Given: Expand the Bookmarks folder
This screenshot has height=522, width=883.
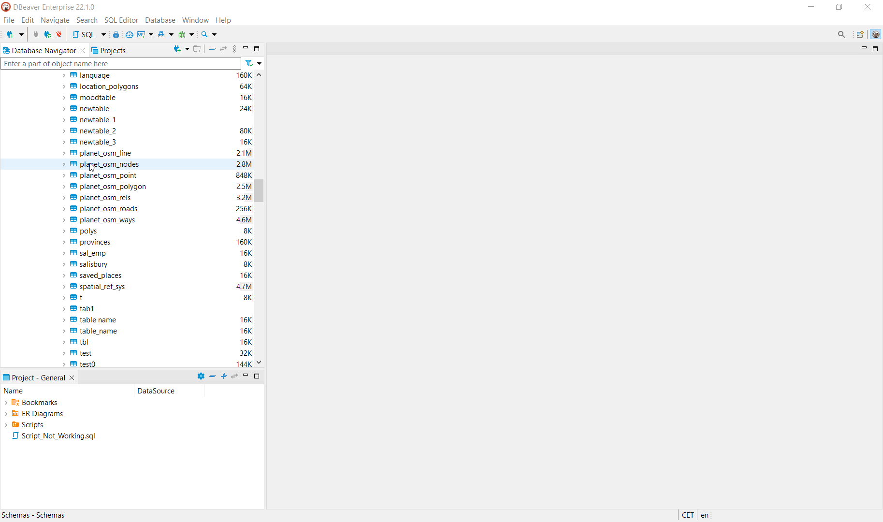Looking at the screenshot, I should (x=6, y=403).
